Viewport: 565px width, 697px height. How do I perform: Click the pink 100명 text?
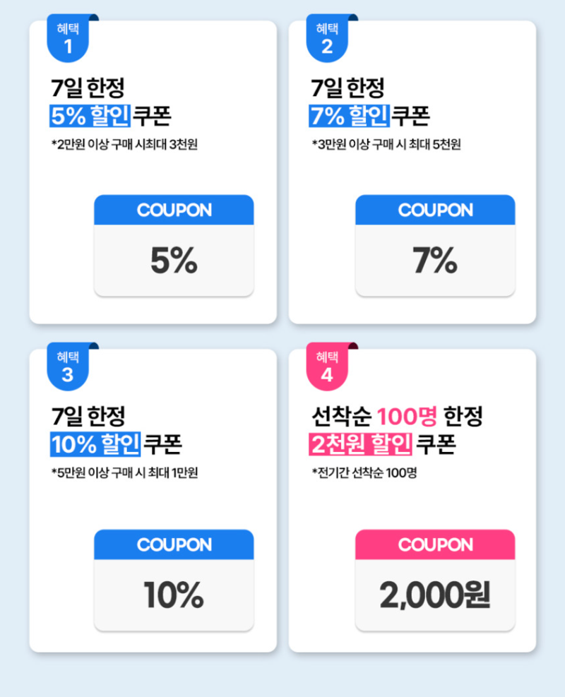[408, 417]
